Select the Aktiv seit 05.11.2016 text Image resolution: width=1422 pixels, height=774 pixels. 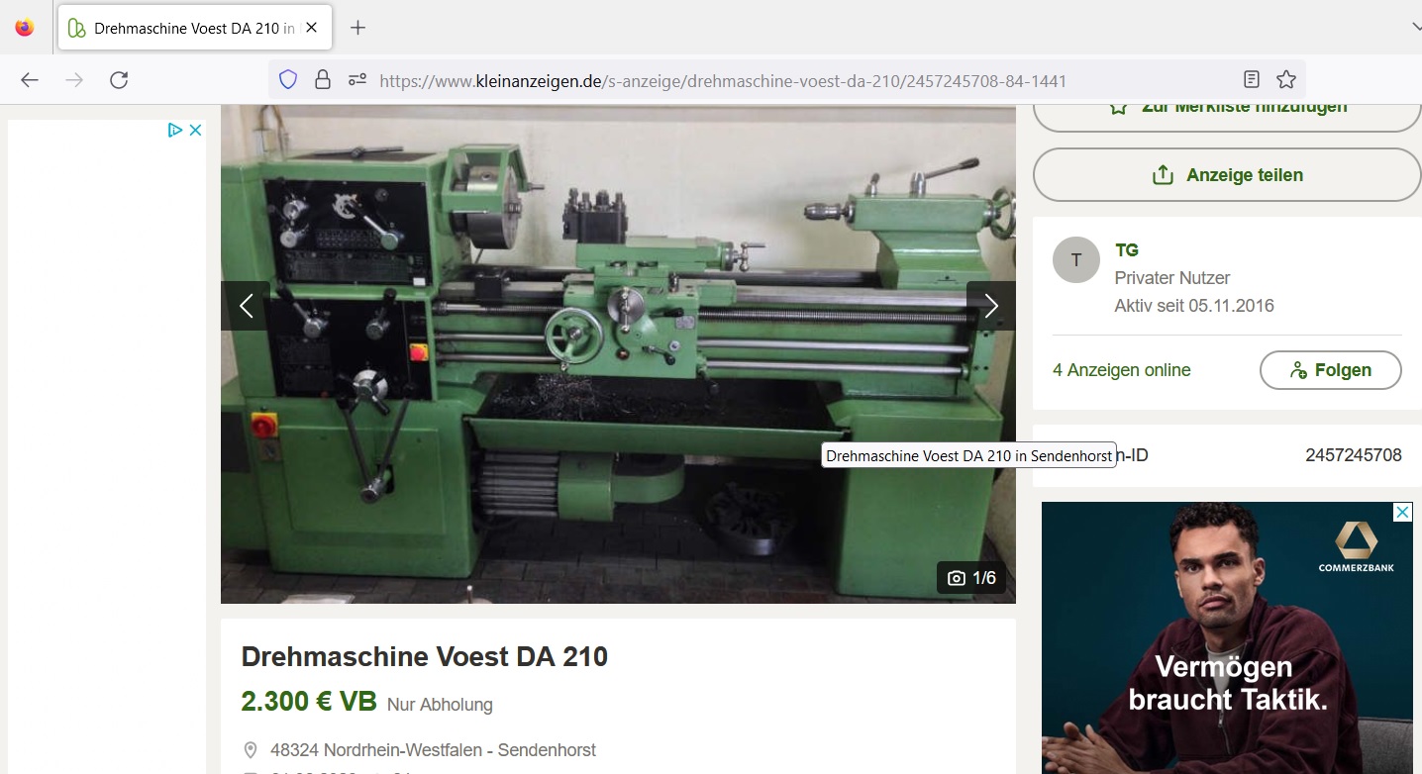click(1194, 306)
